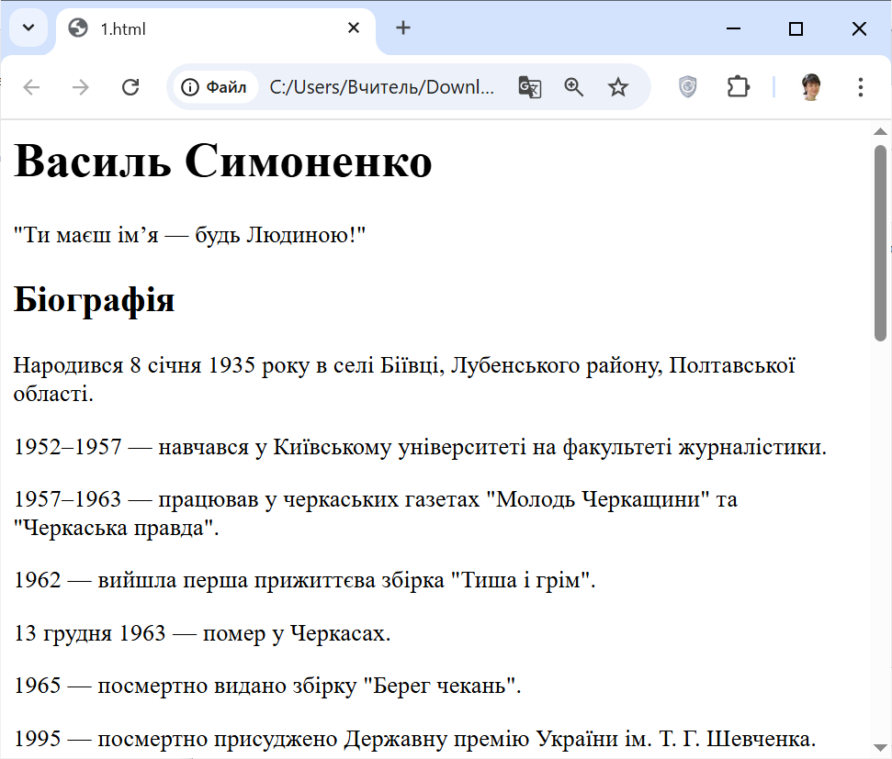Open the shield extension icon
The height and width of the screenshot is (759, 892).
688,87
